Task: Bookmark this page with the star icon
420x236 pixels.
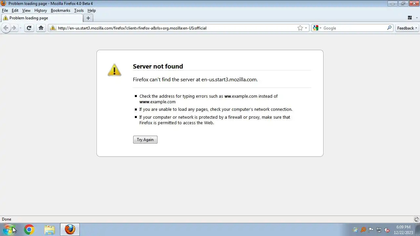Action: coord(300,28)
